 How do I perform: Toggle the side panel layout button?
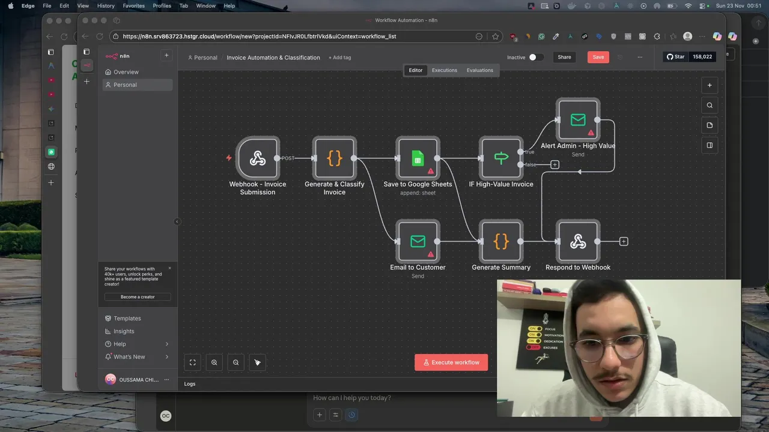[710, 145]
